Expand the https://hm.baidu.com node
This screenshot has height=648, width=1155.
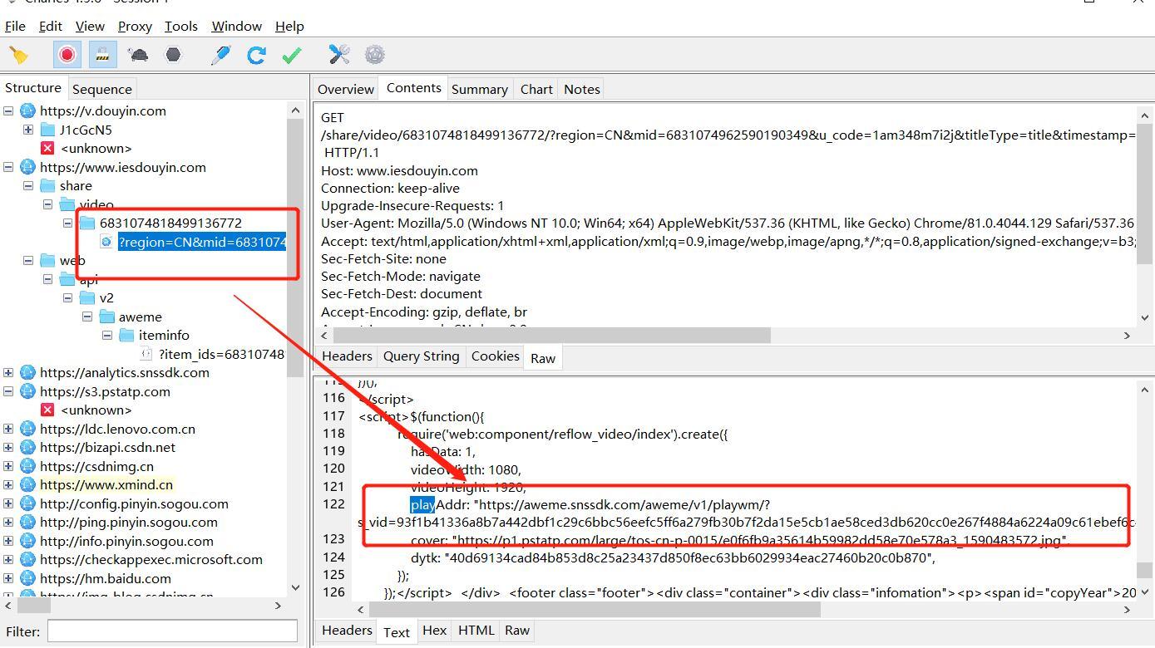[8, 578]
